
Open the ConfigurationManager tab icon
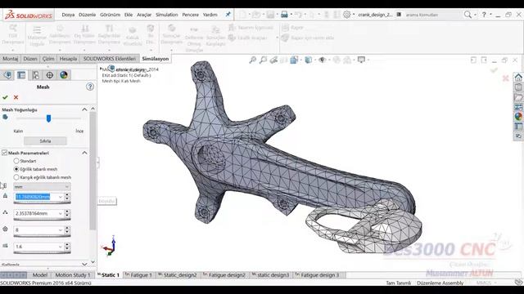[36, 75]
